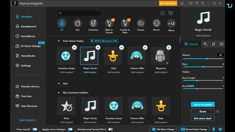This screenshot has height=132, width=235.
Task: Select the Female to Male category
Action: click(125, 26)
